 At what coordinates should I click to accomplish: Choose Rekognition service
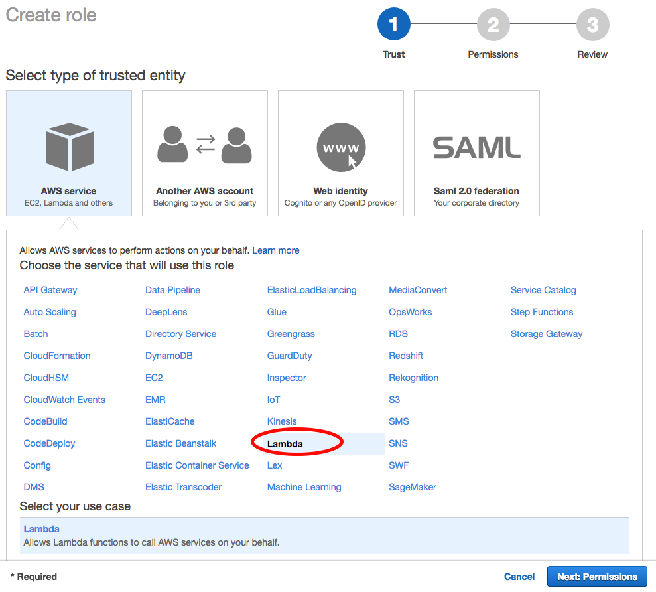(413, 378)
